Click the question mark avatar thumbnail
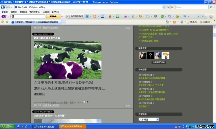 tap(151, 55)
